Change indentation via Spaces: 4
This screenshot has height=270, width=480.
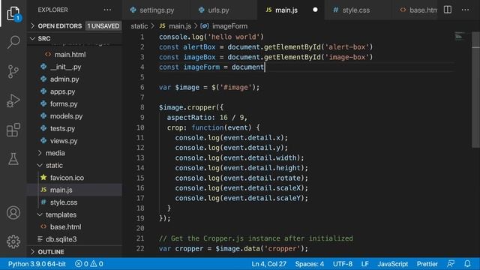[310, 264]
